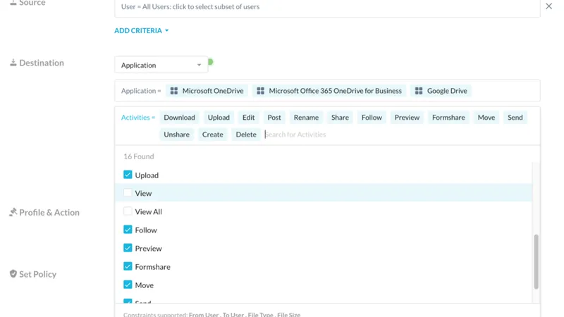Click the Rename activity tag

point(306,118)
